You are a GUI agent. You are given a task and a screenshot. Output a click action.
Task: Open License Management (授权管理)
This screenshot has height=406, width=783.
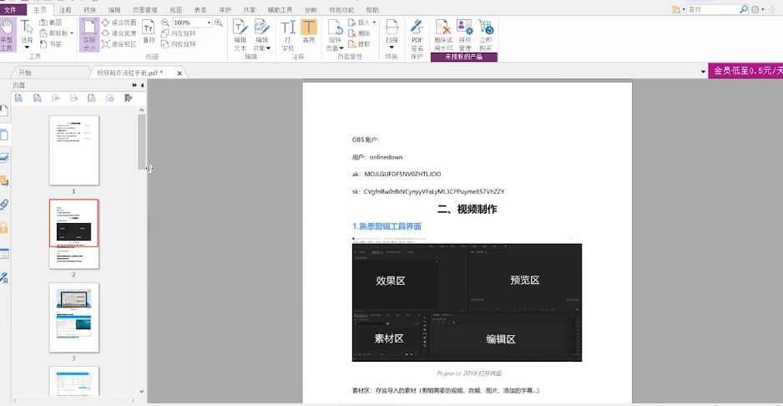[464, 34]
